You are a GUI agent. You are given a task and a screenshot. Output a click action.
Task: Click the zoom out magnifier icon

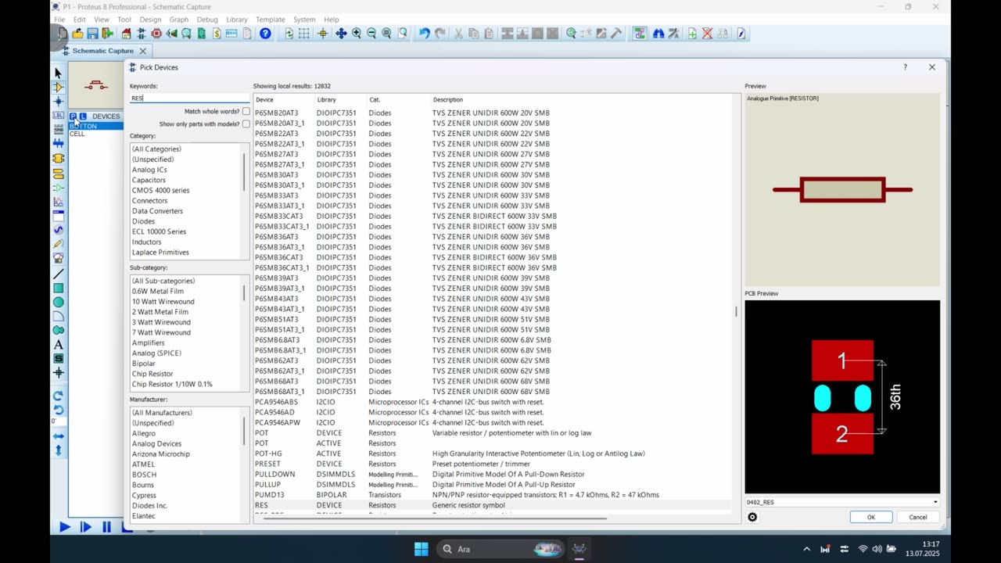click(x=371, y=34)
